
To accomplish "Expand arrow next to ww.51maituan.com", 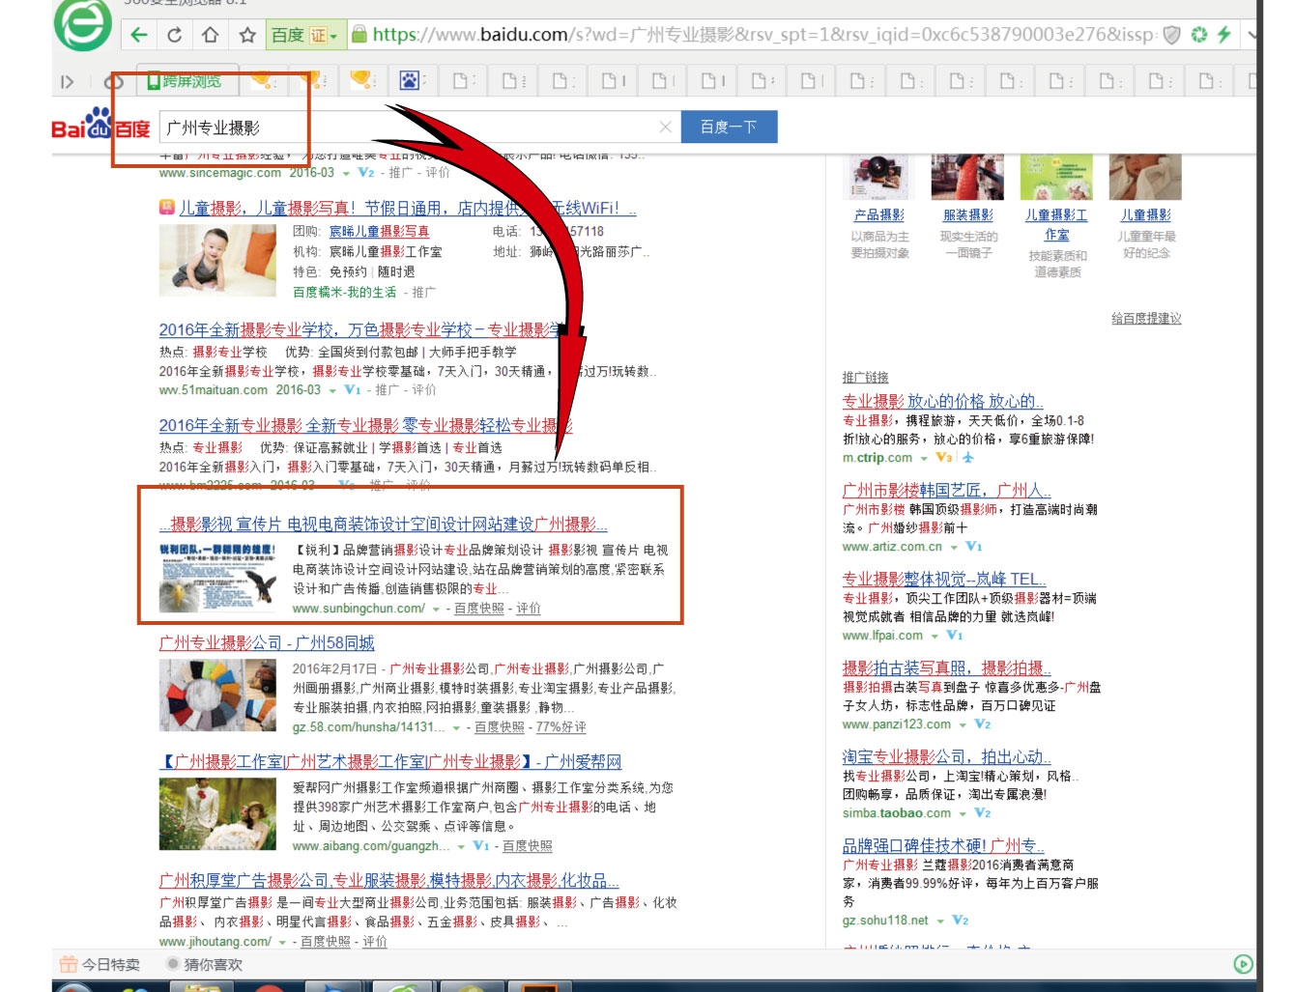I will tap(332, 391).
